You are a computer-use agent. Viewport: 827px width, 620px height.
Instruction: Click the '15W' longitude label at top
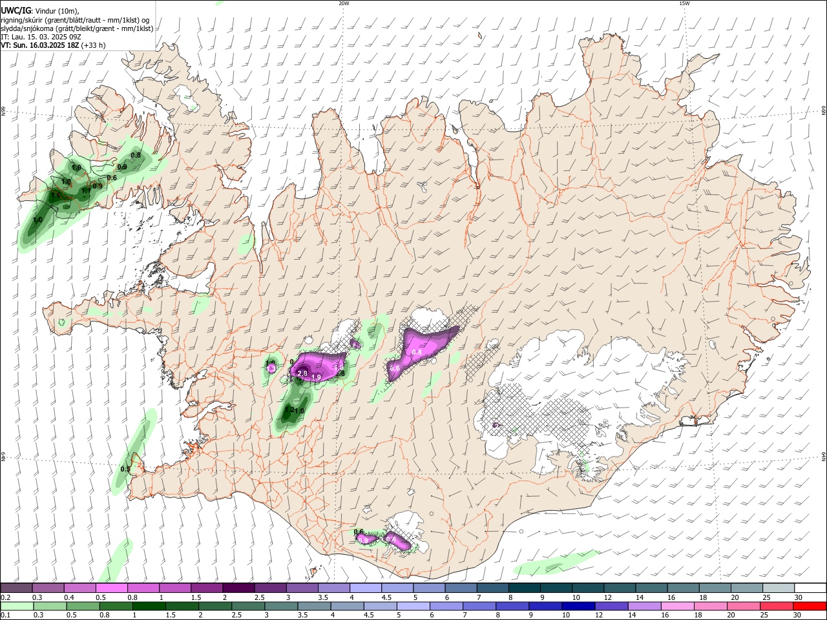[x=684, y=3]
